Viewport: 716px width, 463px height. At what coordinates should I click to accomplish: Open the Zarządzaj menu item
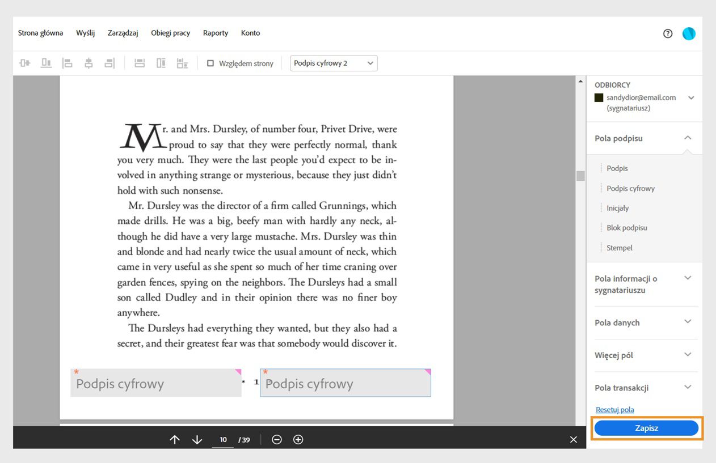click(123, 33)
